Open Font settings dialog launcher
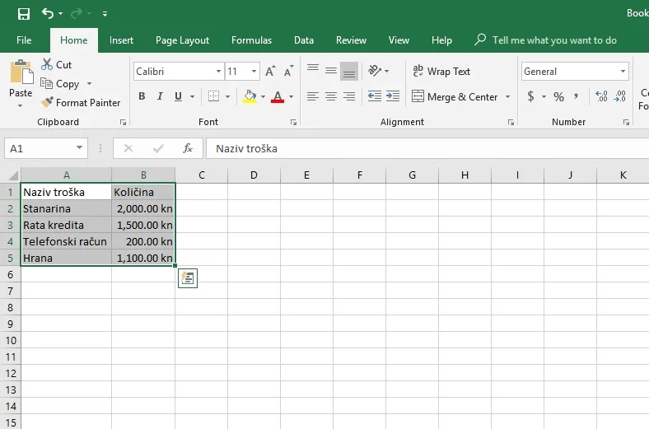Viewport: 649px width, 429px height. 293,122
